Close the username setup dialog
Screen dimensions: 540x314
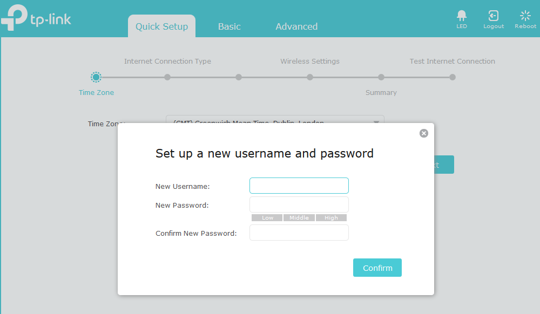point(423,133)
